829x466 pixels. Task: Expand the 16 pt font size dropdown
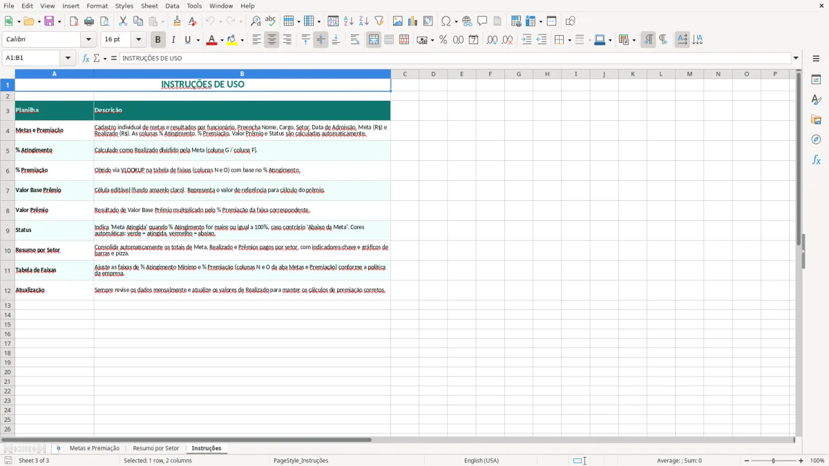(138, 40)
